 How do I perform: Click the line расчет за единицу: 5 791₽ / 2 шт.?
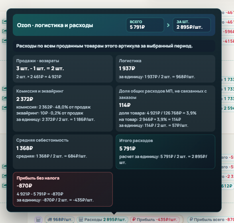[x=163, y=160]
